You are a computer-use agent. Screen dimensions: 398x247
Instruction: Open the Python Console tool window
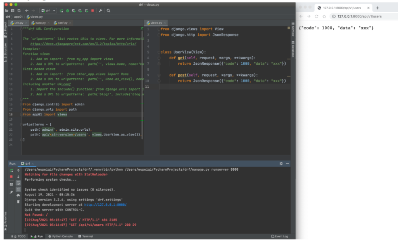(60, 237)
